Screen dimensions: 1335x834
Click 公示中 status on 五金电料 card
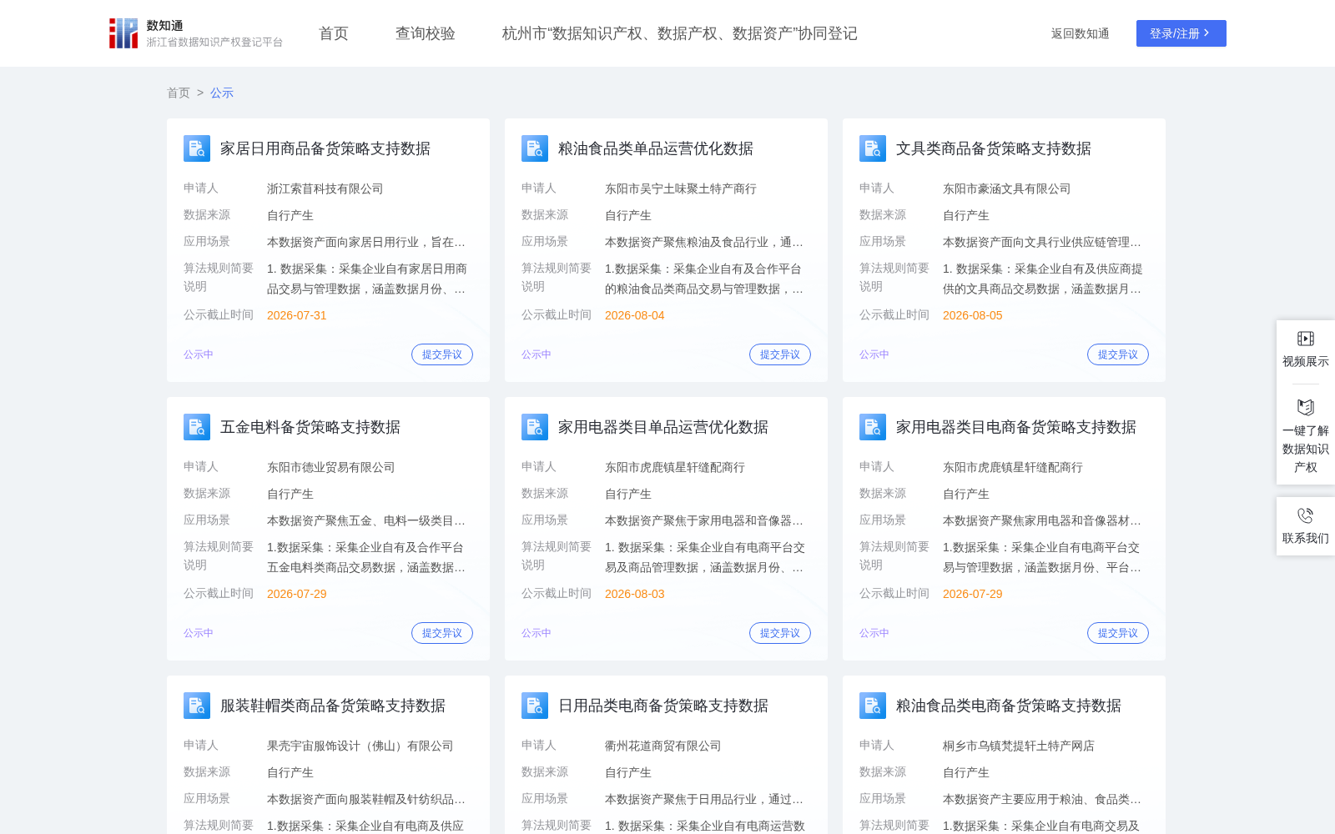[x=199, y=633]
